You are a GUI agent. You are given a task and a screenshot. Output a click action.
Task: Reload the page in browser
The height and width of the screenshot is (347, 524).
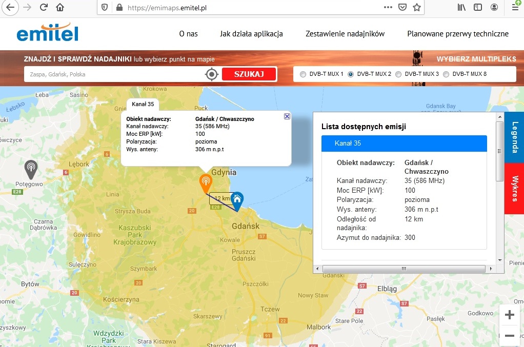(x=44, y=7)
